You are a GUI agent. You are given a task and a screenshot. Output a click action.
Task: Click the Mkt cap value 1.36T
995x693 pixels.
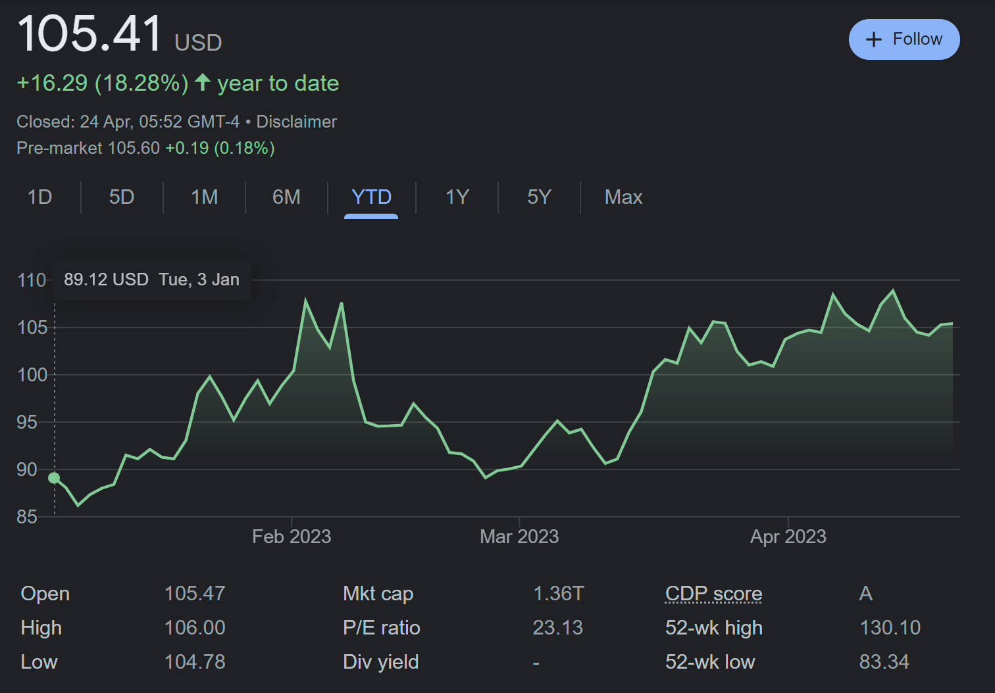point(558,594)
